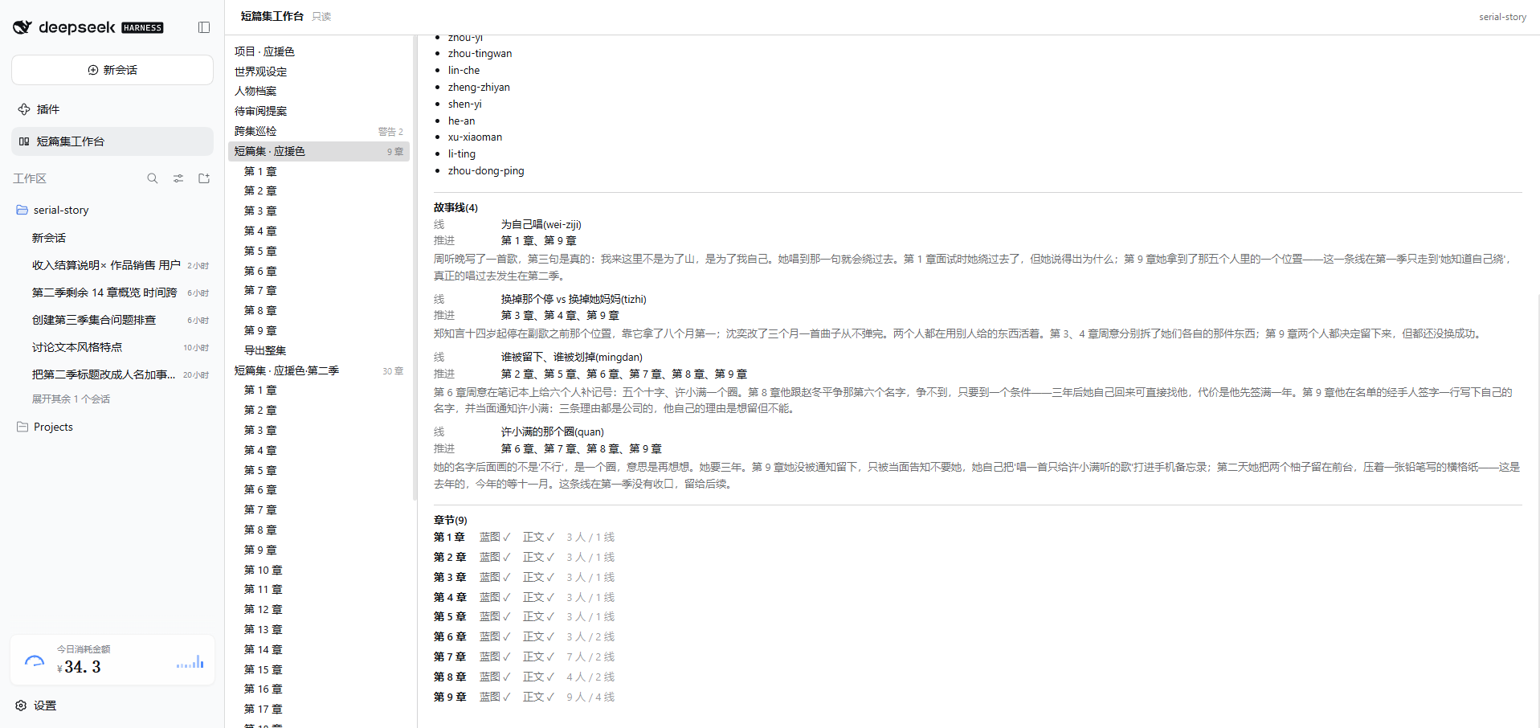1540x728 pixels.
Task: Click story line 为自己唱(wei-ziji)
Action: point(541,225)
